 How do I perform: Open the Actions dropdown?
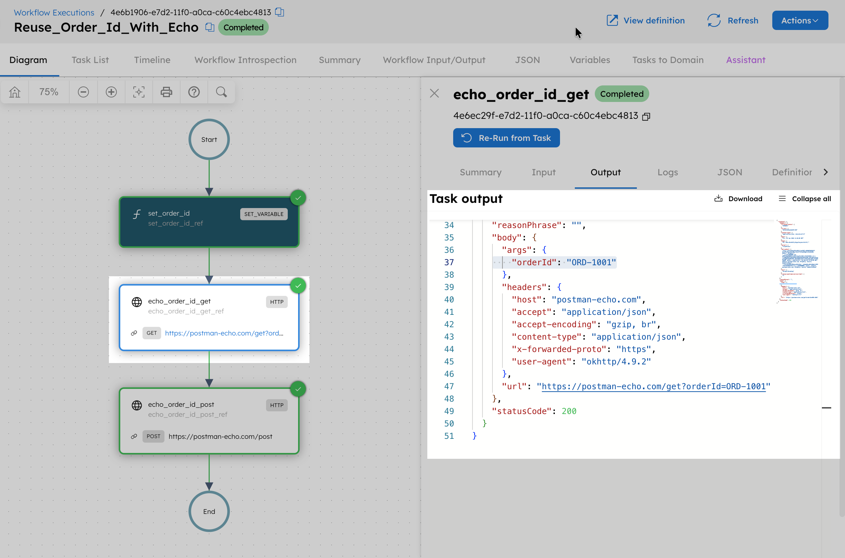[x=800, y=20]
